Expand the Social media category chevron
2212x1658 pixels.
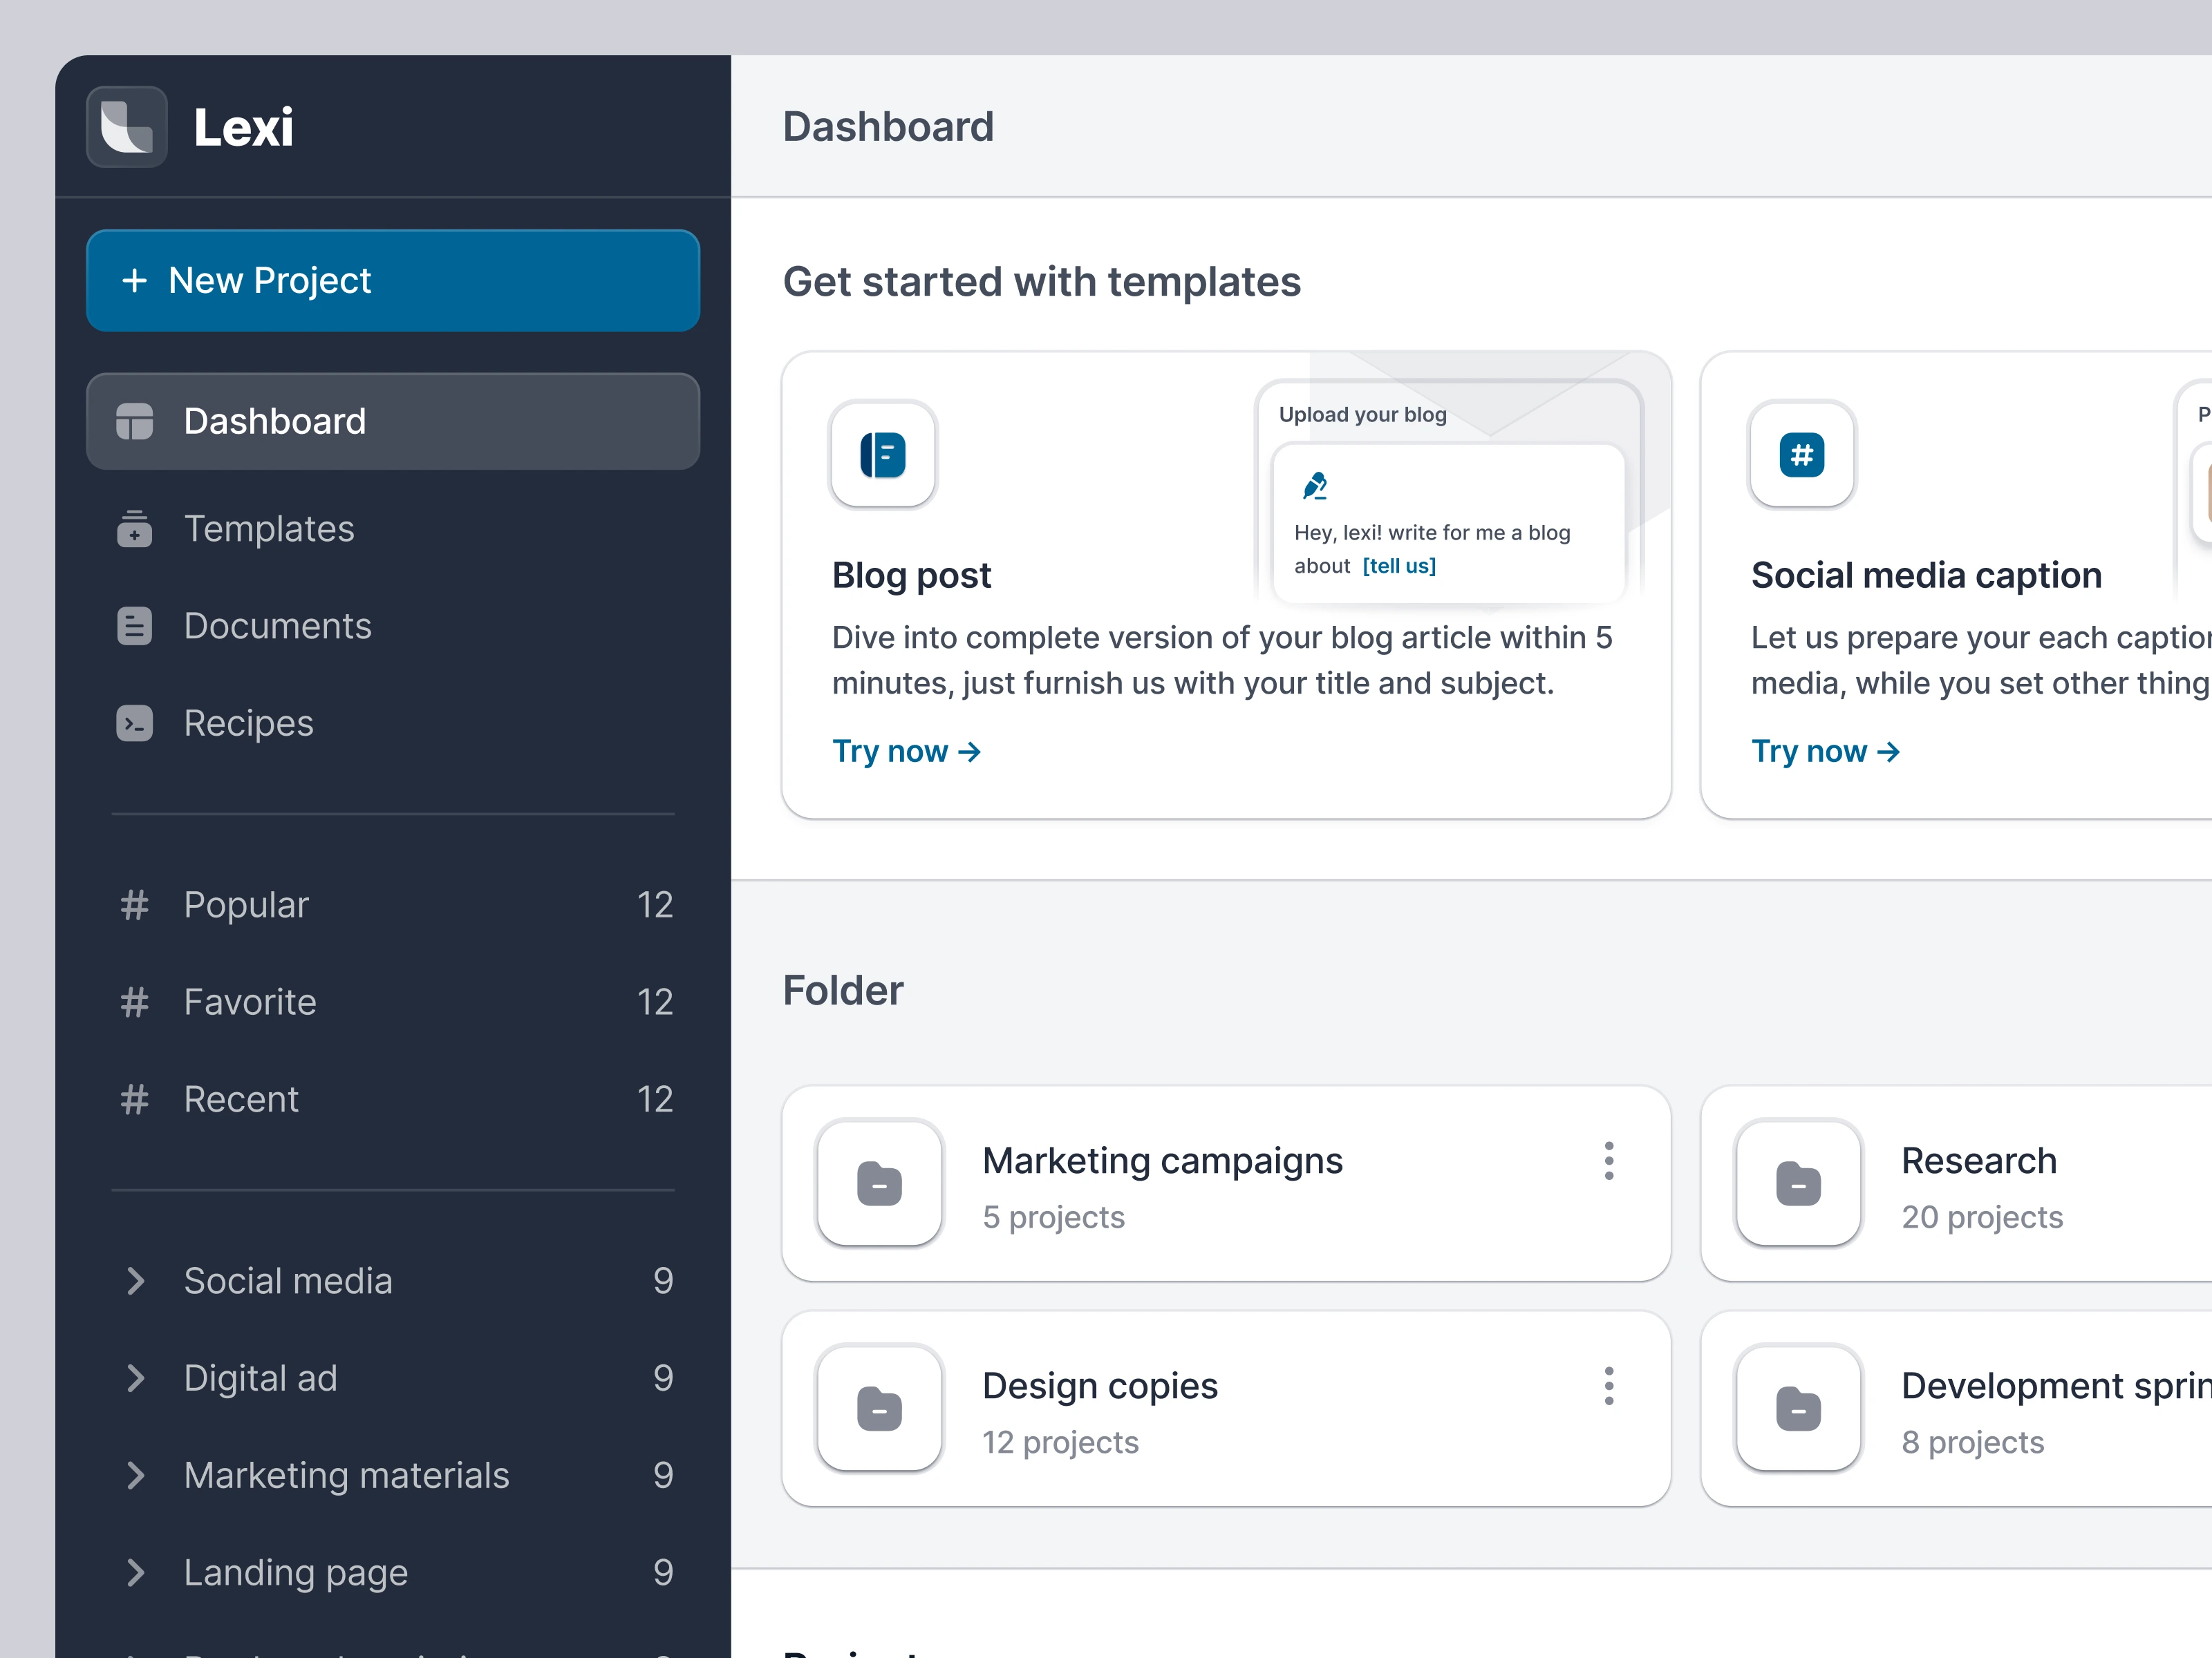pos(136,1281)
